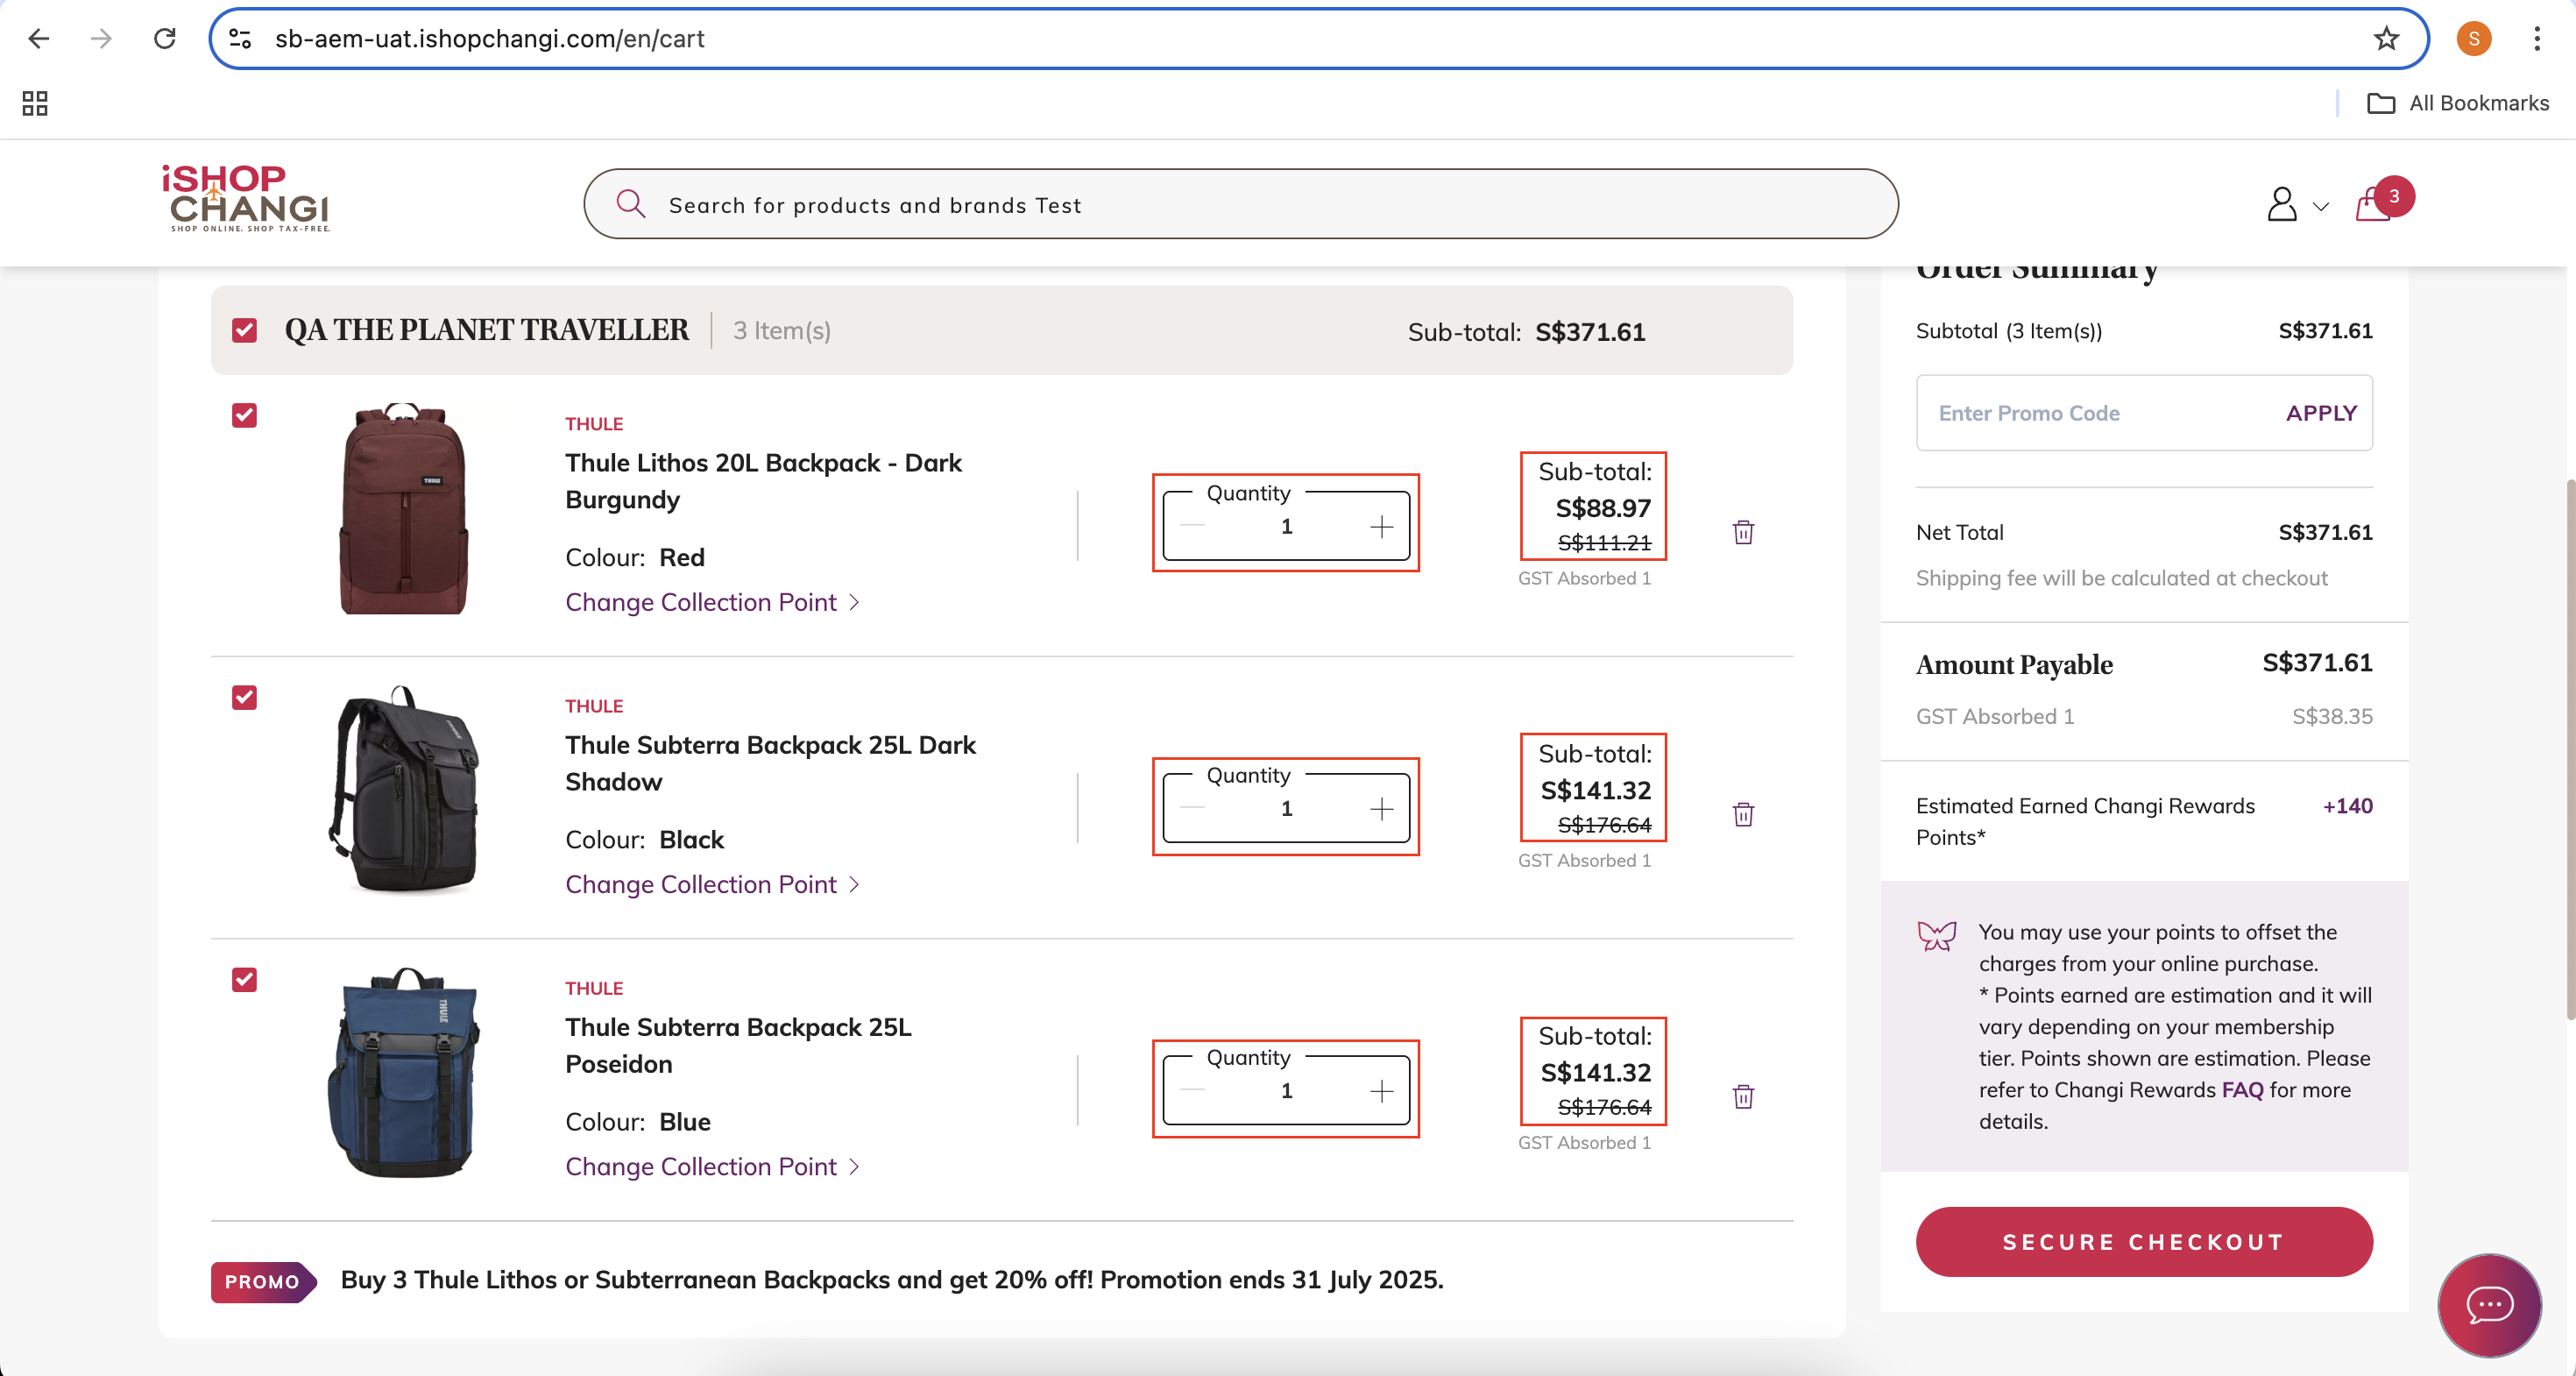The image size is (2576, 1376).
Task: Open Thule Lithos 20L Backpack product title
Action: click(763, 481)
